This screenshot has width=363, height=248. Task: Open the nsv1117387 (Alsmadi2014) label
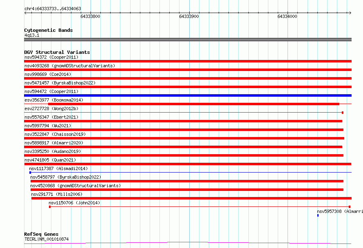(x=58, y=168)
